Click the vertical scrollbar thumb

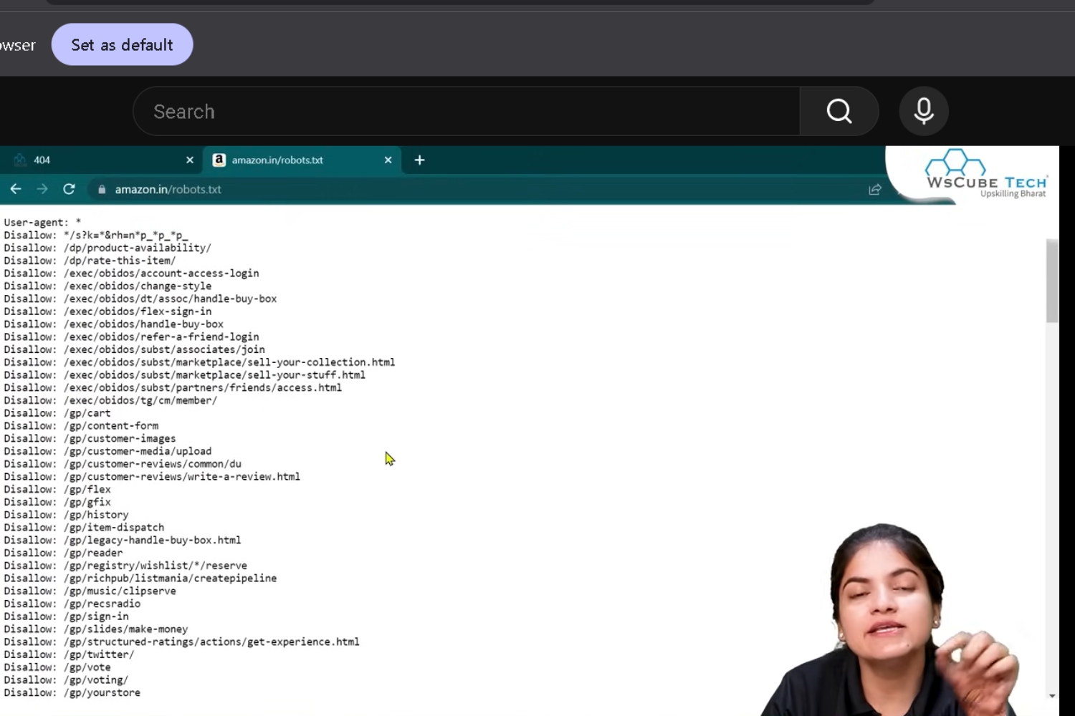click(1052, 281)
